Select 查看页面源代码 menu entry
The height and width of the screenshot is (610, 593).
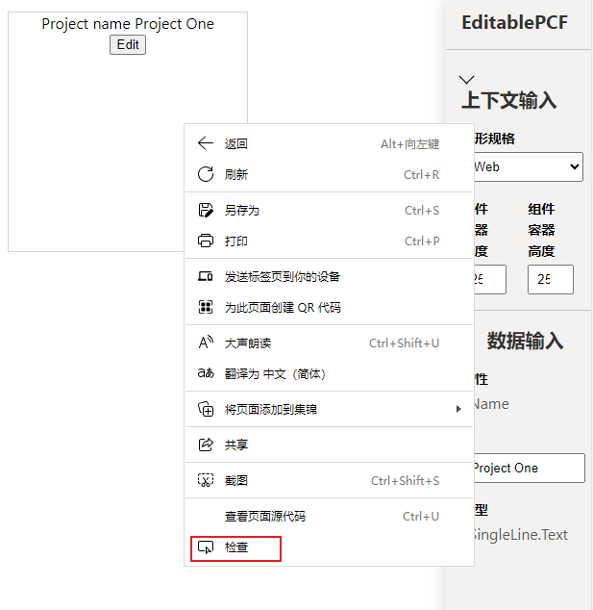pos(329,517)
